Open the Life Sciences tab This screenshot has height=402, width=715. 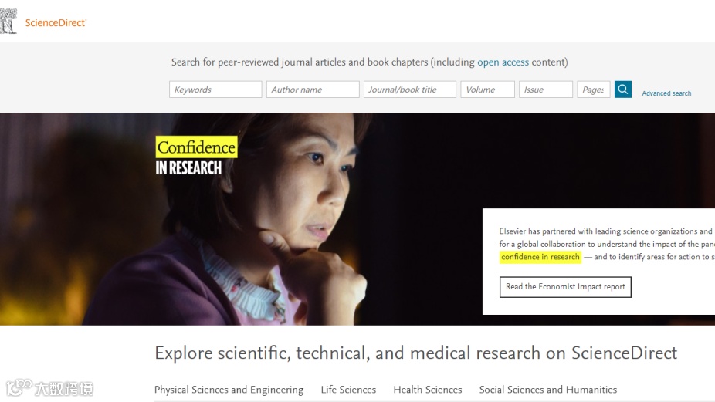pos(348,390)
